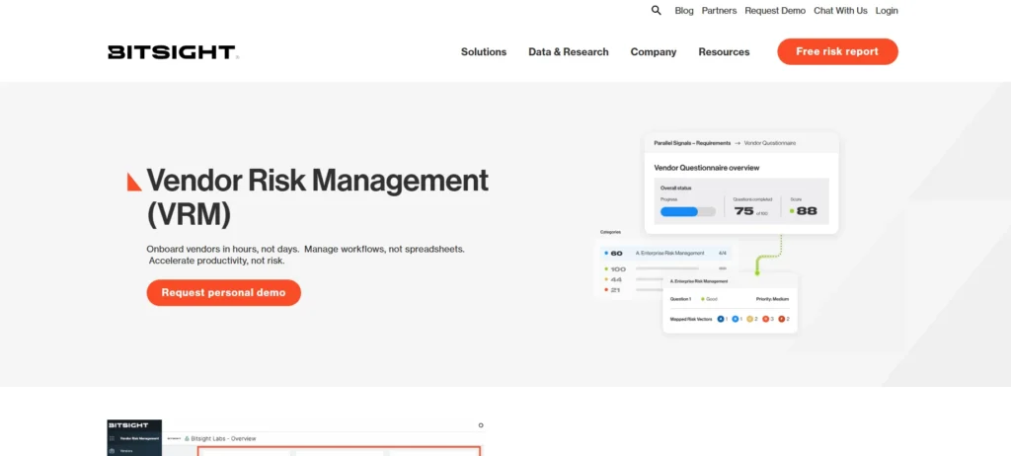Open the Resources menu

click(x=724, y=51)
